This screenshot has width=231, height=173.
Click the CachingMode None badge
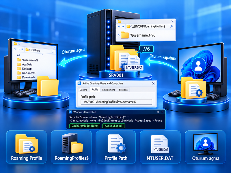tap(85, 126)
